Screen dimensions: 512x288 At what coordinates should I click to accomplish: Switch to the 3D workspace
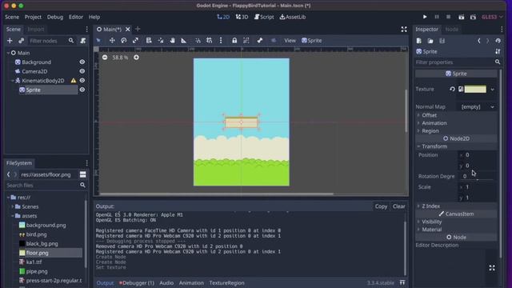242,17
